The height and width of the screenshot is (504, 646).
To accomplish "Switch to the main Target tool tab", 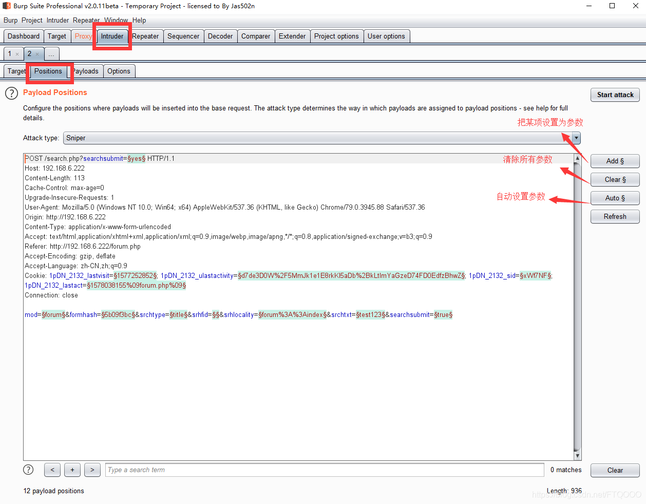I will 57,36.
